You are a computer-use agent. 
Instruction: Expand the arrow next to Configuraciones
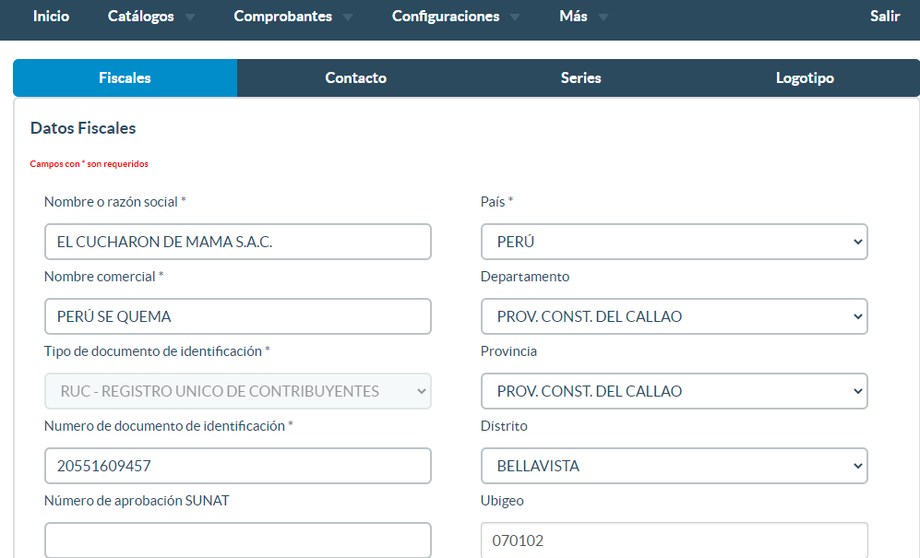tap(515, 18)
